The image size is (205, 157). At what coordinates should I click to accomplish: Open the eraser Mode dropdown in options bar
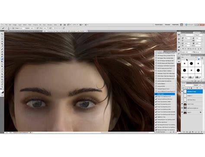pyautogui.click(x=22, y=28)
